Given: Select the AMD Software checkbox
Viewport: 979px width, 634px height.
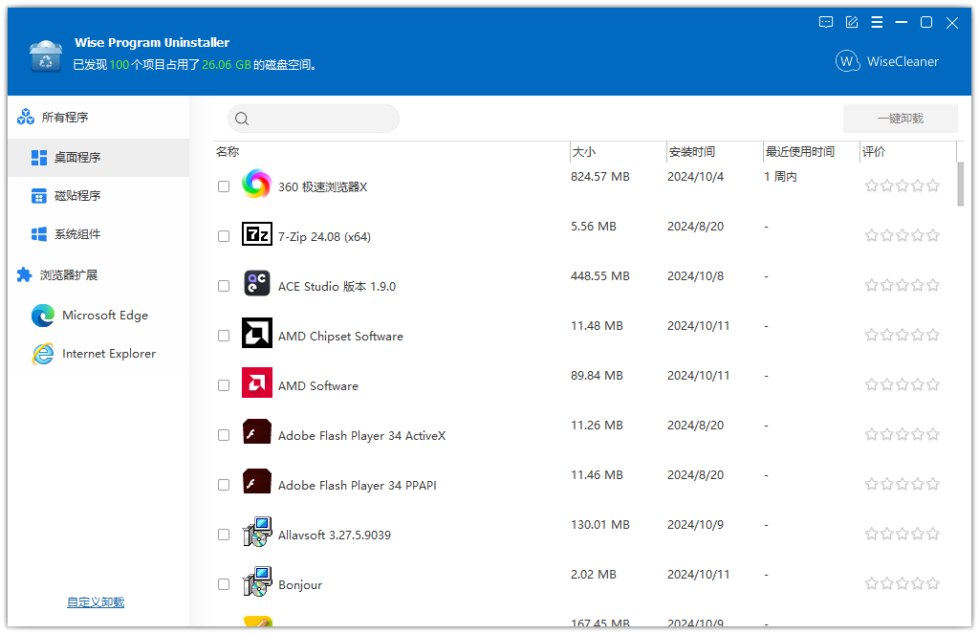Looking at the screenshot, I should pyautogui.click(x=223, y=384).
